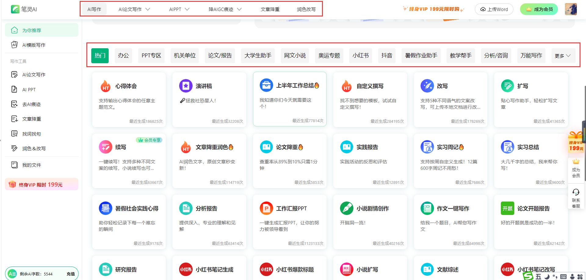Open the 实践报告 card title

click(367, 147)
